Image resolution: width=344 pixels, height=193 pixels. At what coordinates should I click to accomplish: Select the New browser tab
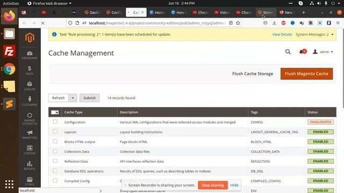pyautogui.click(x=288, y=13)
